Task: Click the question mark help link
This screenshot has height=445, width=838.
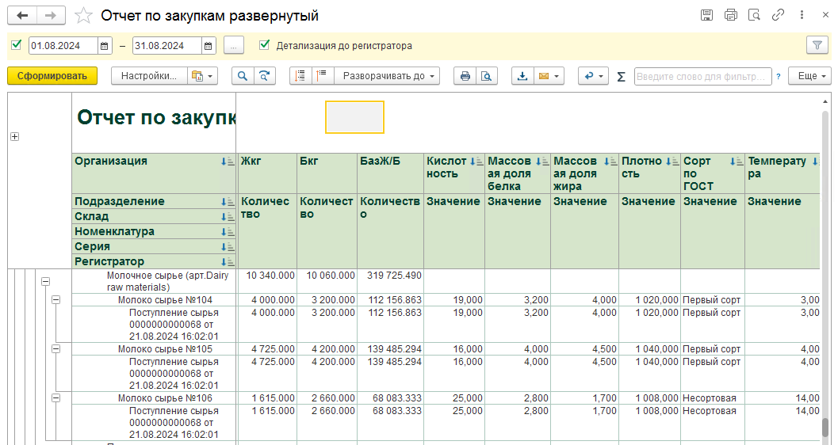Action: [x=779, y=76]
